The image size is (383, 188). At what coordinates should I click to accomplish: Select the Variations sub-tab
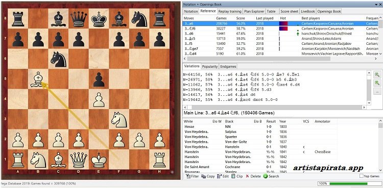[x=192, y=66]
